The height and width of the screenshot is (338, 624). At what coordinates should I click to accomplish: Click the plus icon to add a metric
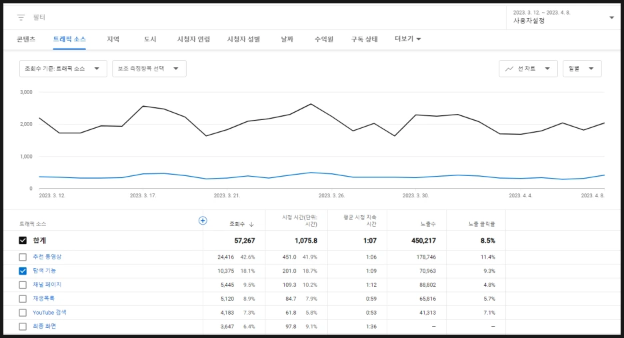(x=203, y=221)
